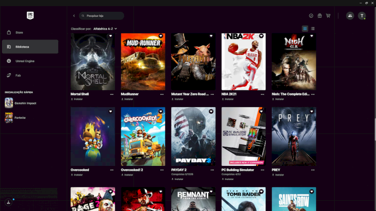The height and width of the screenshot is (211, 376).
Task: Switch to grid view
Action: pos(305,29)
